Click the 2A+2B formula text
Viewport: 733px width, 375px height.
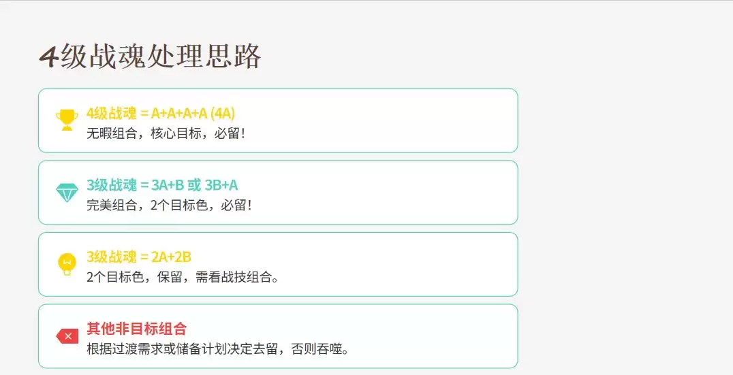172,257
